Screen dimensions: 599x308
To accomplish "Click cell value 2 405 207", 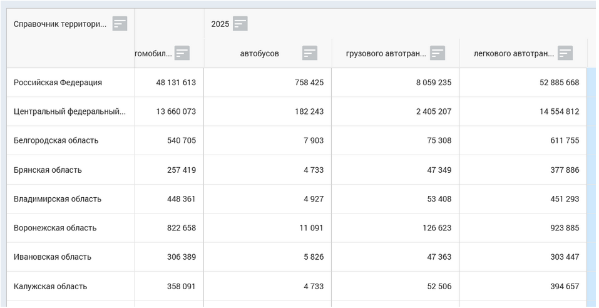I will (434, 111).
